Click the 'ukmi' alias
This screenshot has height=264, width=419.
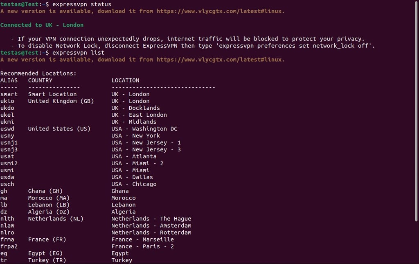[x=7, y=122]
